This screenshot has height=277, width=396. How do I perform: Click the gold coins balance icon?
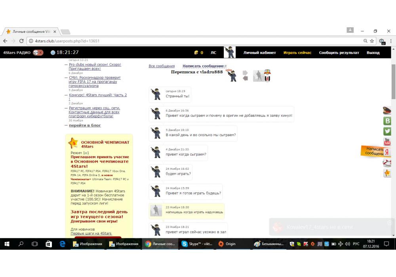[x=196, y=53]
